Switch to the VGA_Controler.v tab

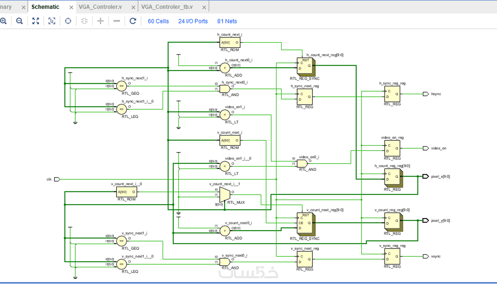pyautogui.click(x=100, y=7)
